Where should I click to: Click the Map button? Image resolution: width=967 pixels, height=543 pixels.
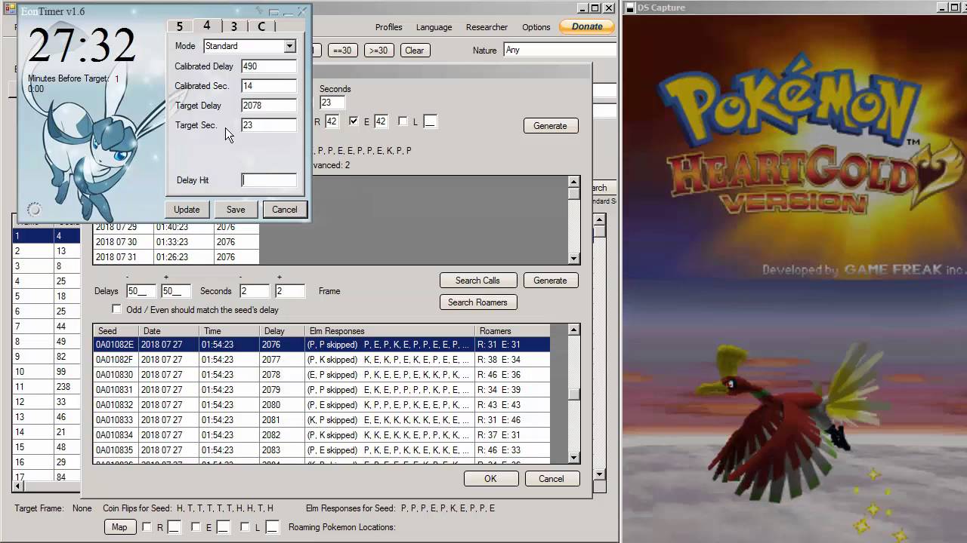tap(119, 527)
